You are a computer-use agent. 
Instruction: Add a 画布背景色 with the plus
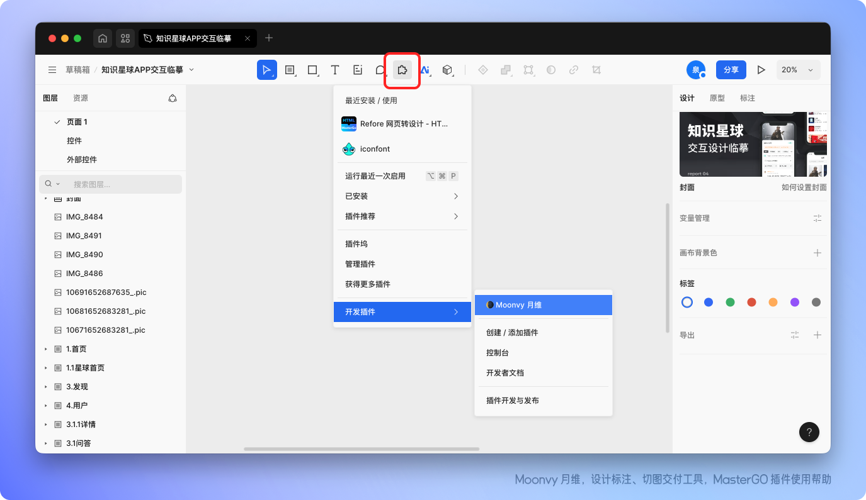point(818,253)
